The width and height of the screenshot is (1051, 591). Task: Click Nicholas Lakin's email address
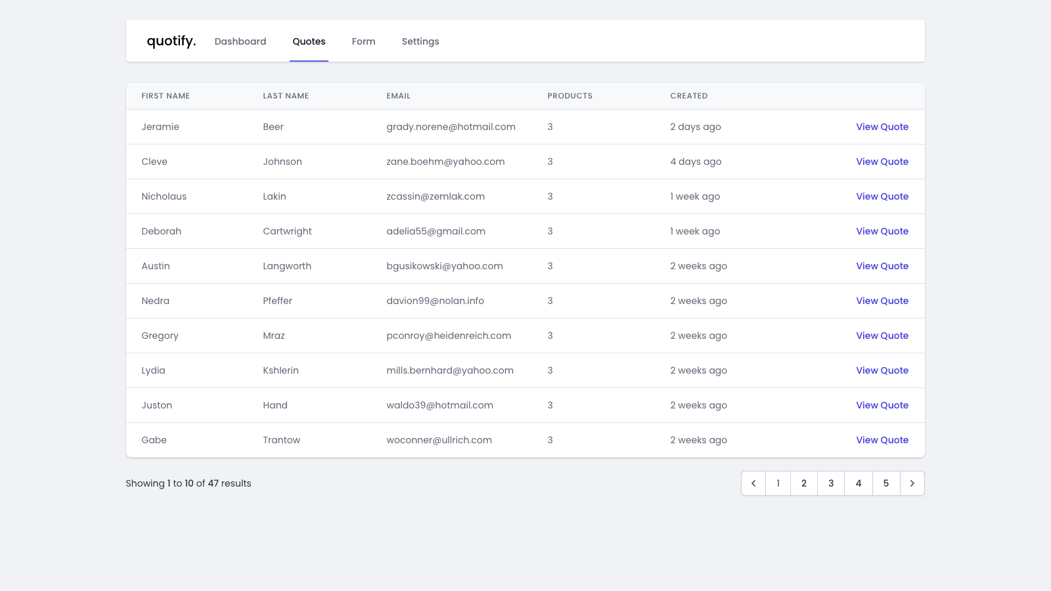(x=436, y=196)
